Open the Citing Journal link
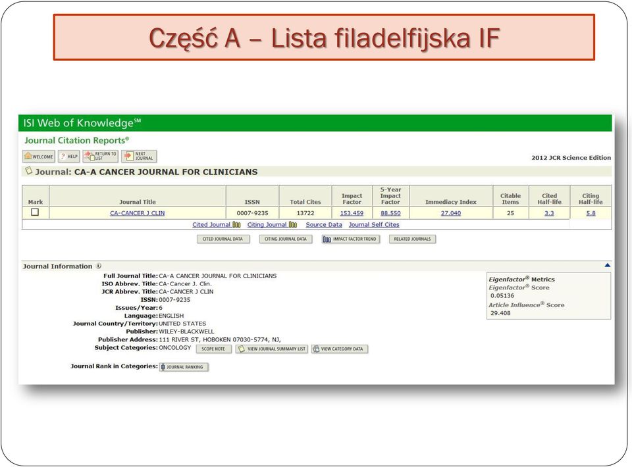632x467 pixels. 267,225
